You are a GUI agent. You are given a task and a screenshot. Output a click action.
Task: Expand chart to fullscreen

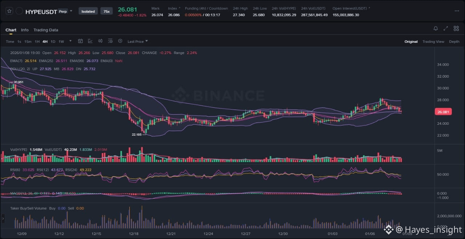pyautogui.click(x=446, y=28)
